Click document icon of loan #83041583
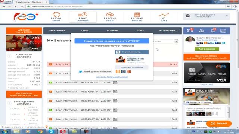The height and width of the screenshot is (134, 239). pos(115,101)
